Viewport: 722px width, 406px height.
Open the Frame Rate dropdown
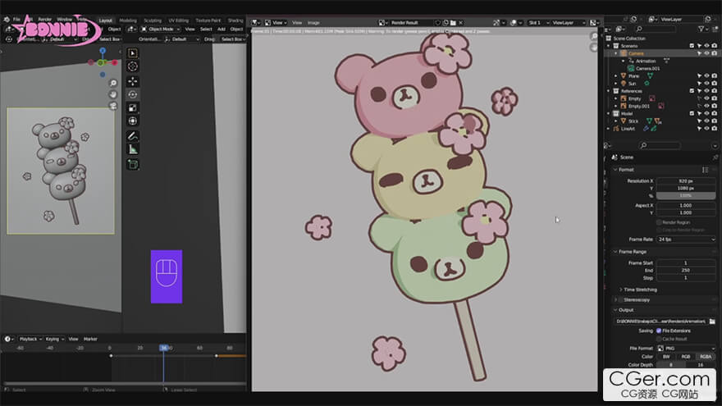pyautogui.click(x=685, y=239)
